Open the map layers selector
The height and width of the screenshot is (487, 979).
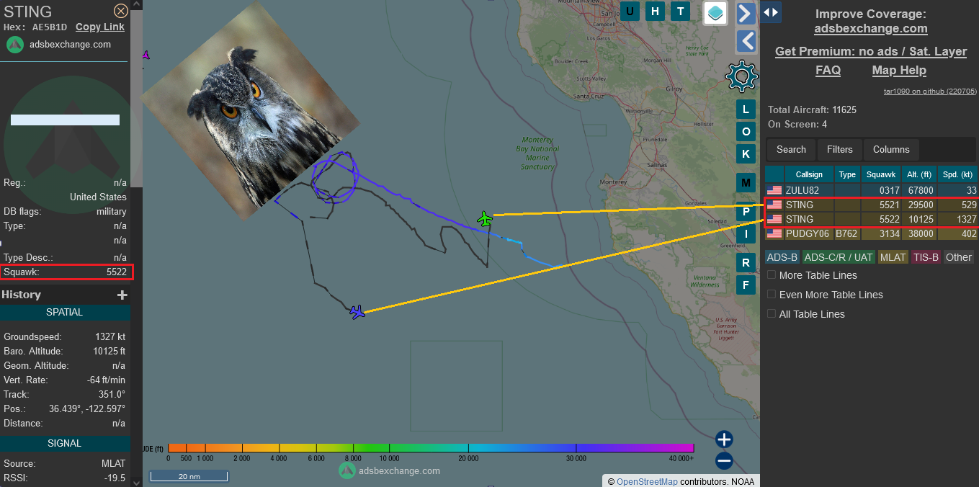(715, 12)
